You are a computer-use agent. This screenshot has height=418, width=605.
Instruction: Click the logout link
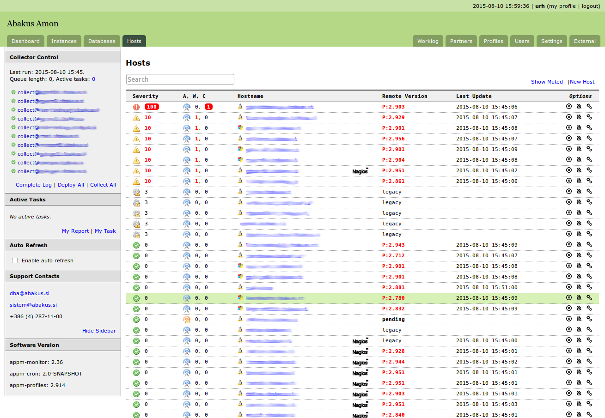[x=591, y=6]
